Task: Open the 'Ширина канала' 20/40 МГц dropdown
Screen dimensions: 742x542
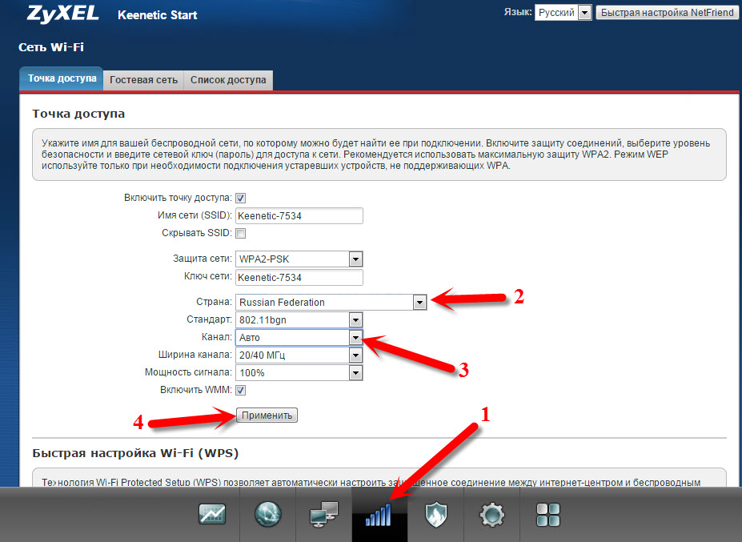Action: coord(299,355)
